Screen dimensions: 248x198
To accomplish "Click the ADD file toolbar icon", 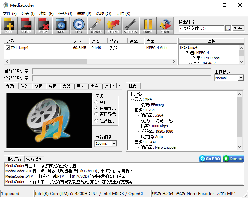I will [x=9, y=25].
